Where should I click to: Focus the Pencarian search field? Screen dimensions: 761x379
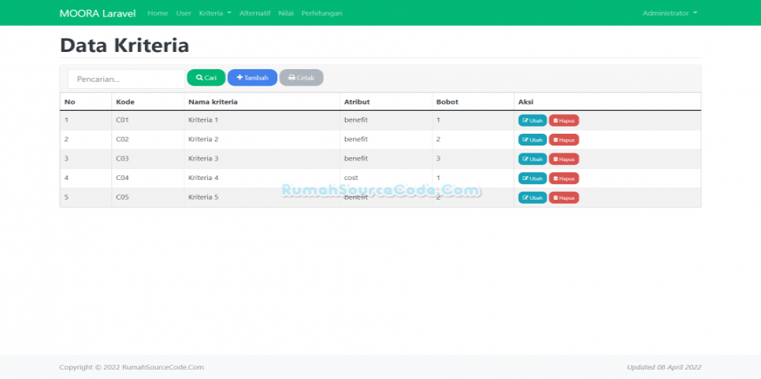[x=126, y=79]
